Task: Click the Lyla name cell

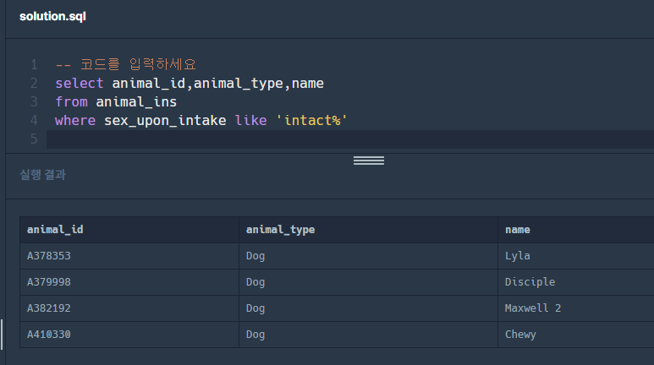Action: (517, 256)
